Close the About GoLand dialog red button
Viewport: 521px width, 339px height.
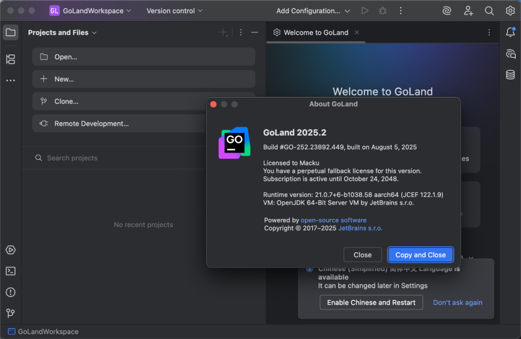pyautogui.click(x=214, y=104)
